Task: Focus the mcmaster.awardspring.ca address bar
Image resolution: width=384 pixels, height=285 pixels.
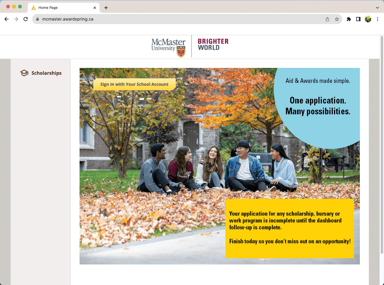Action: [179, 19]
